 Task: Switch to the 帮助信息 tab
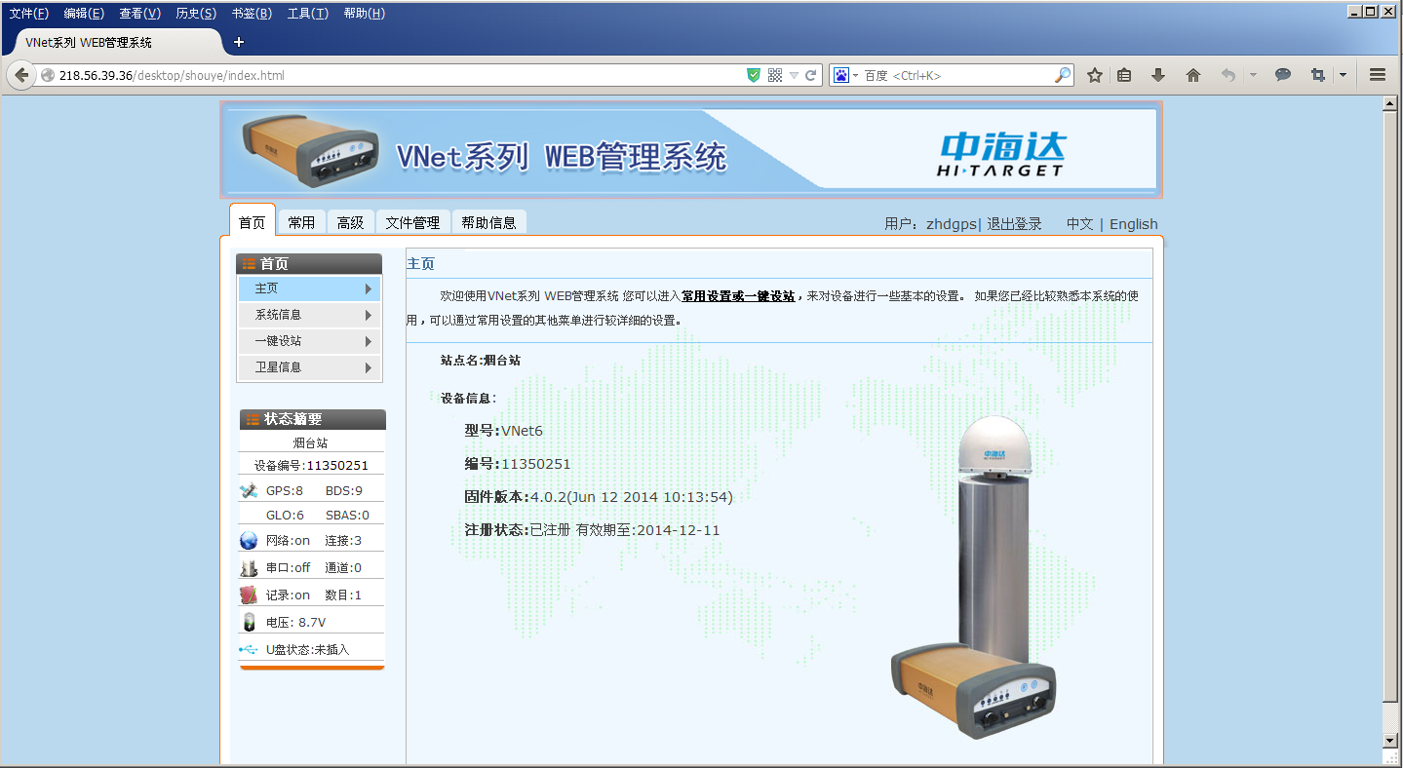point(488,222)
